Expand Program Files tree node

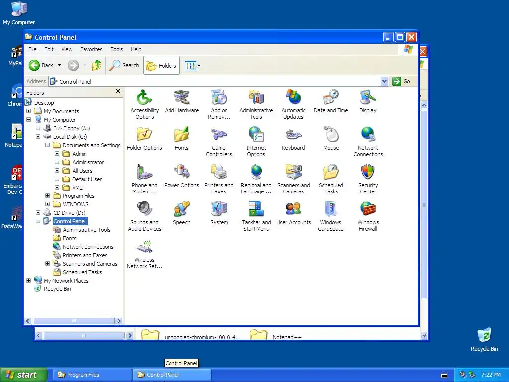(47, 195)
